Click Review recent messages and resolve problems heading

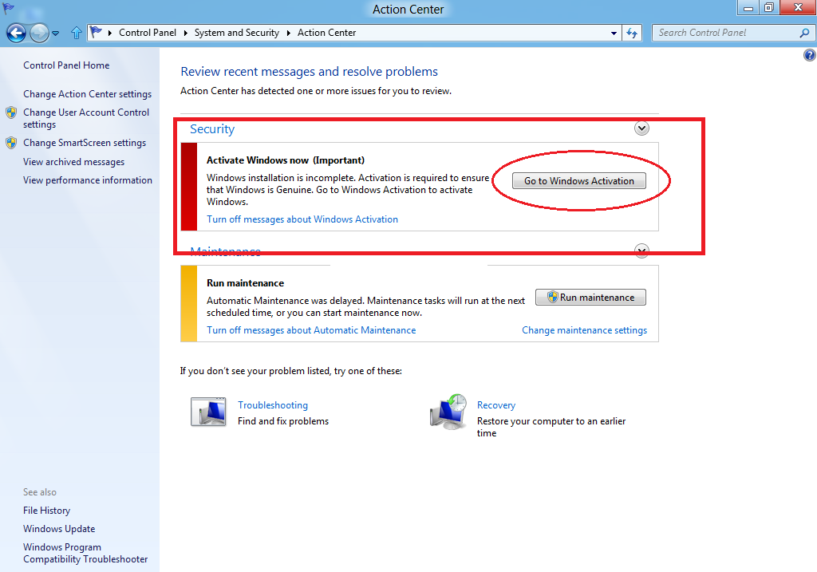(x=309, y=71)
